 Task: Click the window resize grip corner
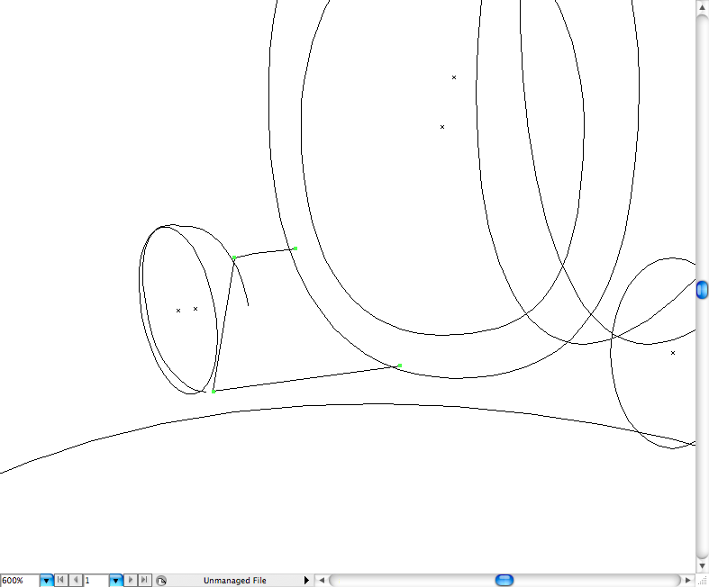point(703,581)
